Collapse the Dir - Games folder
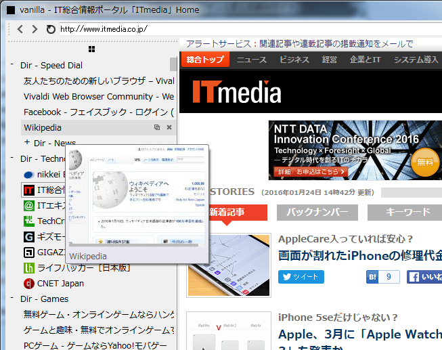442x350 pixels. click(x=12, y=298)
